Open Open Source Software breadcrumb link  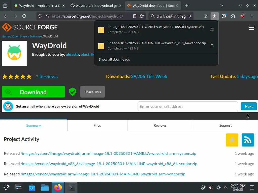pyautogui.click(x=27, y=36)
